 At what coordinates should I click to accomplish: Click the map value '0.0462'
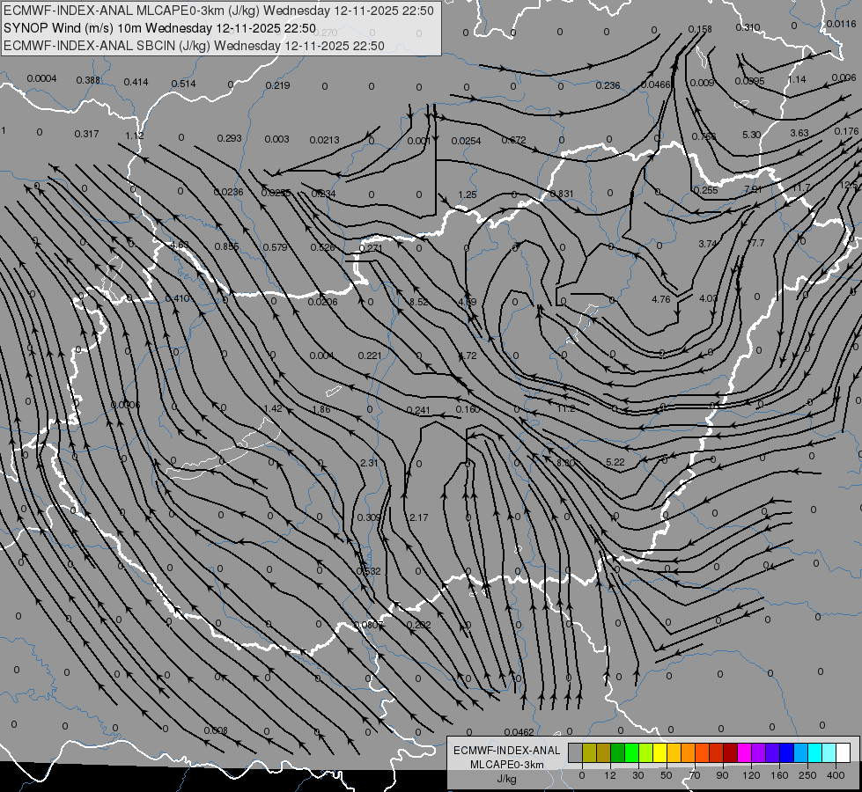coord(519,732)
